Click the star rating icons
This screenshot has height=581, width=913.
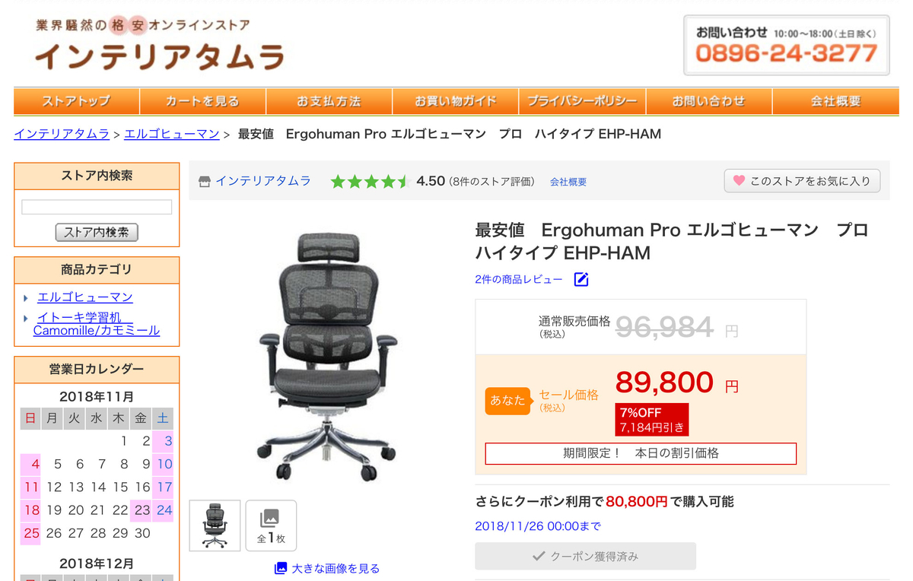tap(371, 182)
